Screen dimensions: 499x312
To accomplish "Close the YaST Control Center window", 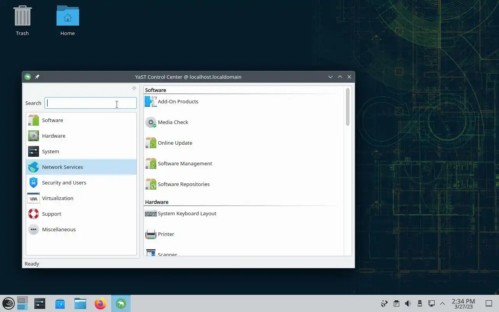I will point(349,77).
